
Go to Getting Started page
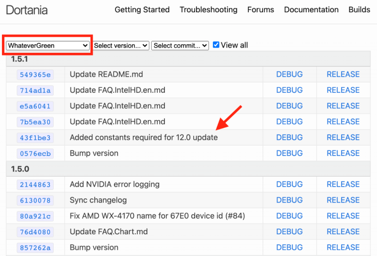[142, 9]
